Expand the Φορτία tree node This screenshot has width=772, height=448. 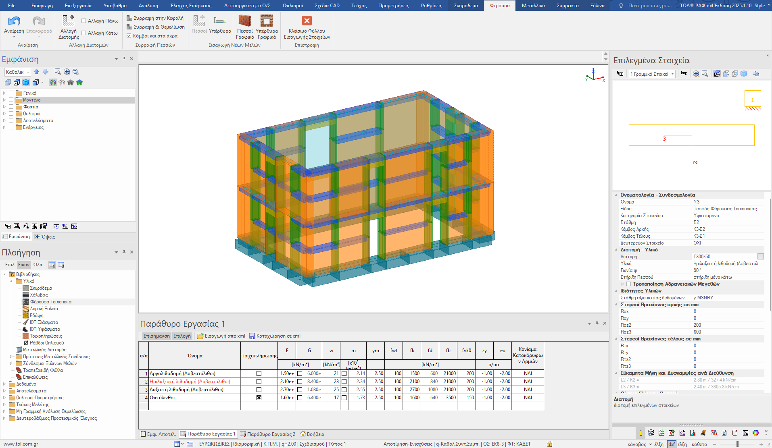(4, 107)
